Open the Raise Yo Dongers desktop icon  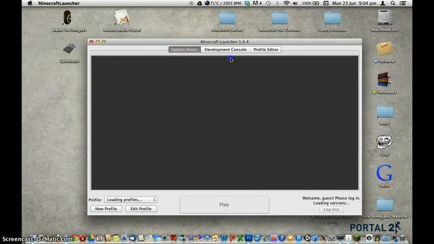click(x=68, y=18)
